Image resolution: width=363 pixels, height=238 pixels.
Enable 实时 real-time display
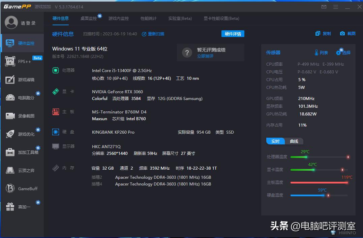(x=275, y=141)
